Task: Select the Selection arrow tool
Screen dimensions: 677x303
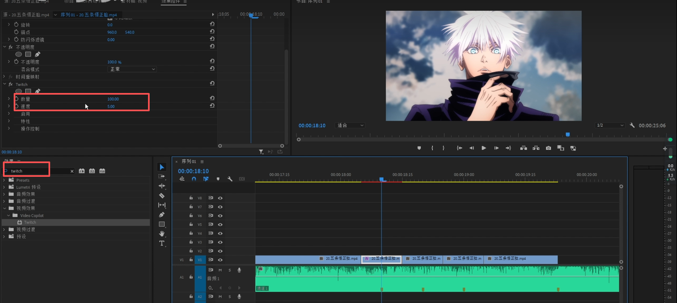Action: [162, 167]
